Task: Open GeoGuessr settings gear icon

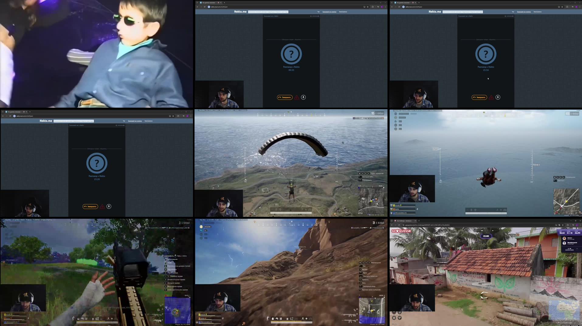Action: tap(394, 318)
